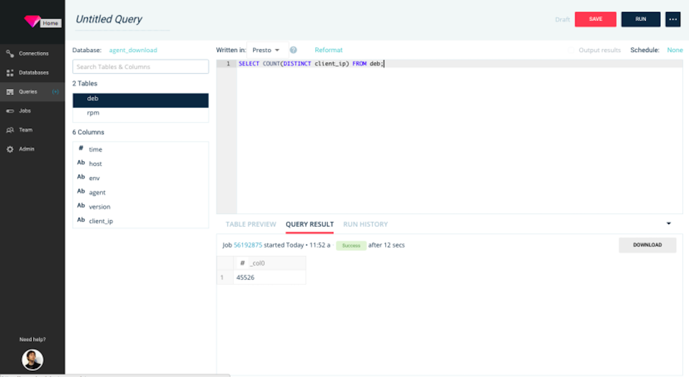Open job 56192875 link

pyautogui.click(x=248, y=245)
